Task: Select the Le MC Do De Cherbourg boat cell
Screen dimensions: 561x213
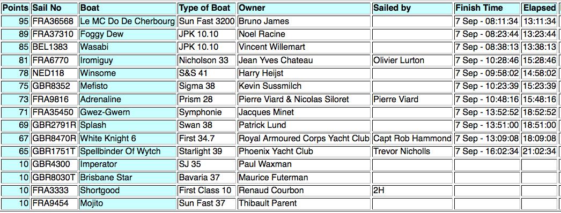Action: [127, 21]
